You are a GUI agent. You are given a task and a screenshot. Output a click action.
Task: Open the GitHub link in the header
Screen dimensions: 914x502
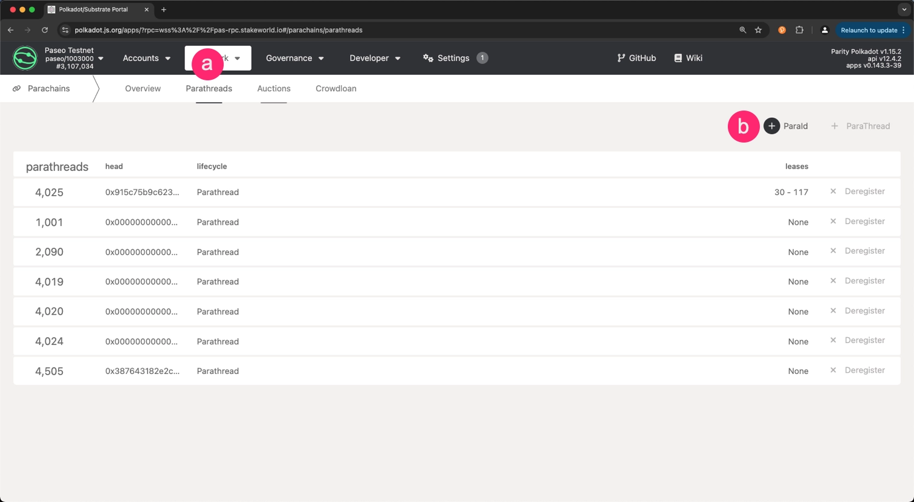[636, 58]
